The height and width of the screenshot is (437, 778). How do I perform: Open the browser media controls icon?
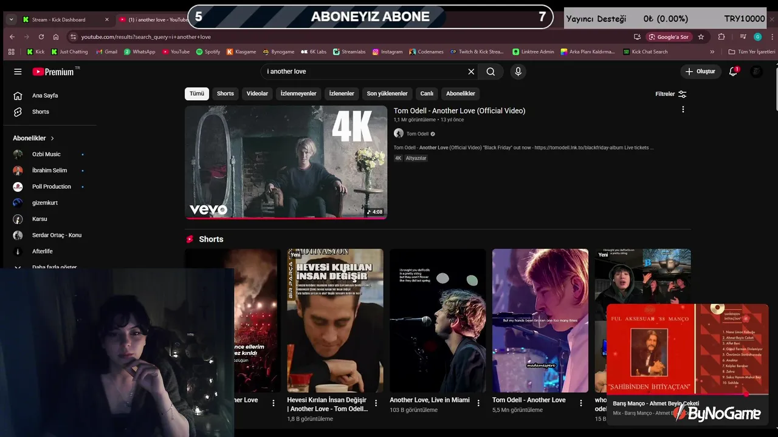point(743,36)
